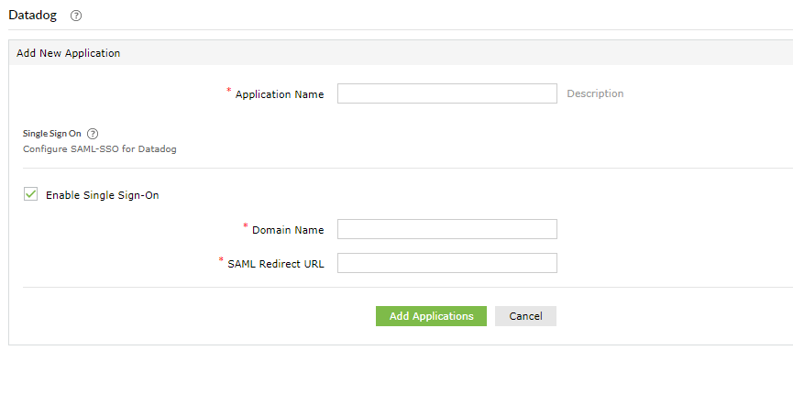The height and width of the screenshot is (405, 793).
Task: Cancel adding the new application
Action: click(525, 316)
